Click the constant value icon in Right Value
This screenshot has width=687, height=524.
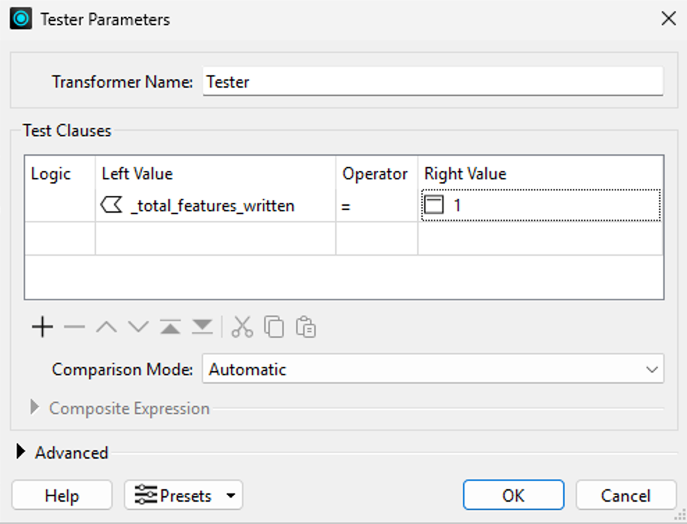click(x=434, y=205)
